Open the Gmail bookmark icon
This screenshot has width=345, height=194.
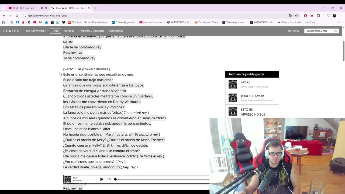[40, 22]
